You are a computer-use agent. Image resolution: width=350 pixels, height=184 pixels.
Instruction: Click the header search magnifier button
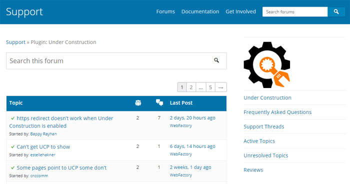336,11
